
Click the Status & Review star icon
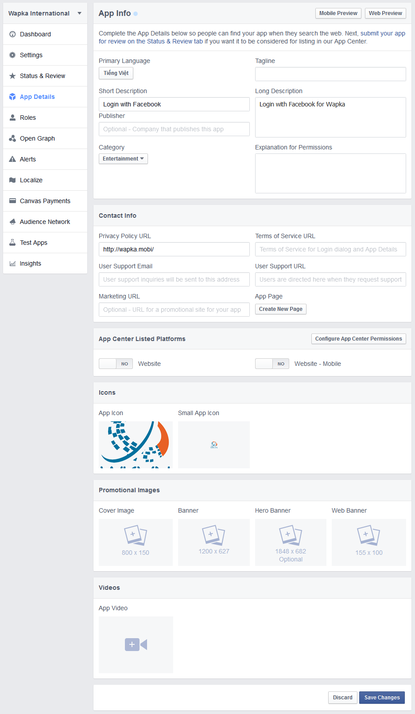12,76
